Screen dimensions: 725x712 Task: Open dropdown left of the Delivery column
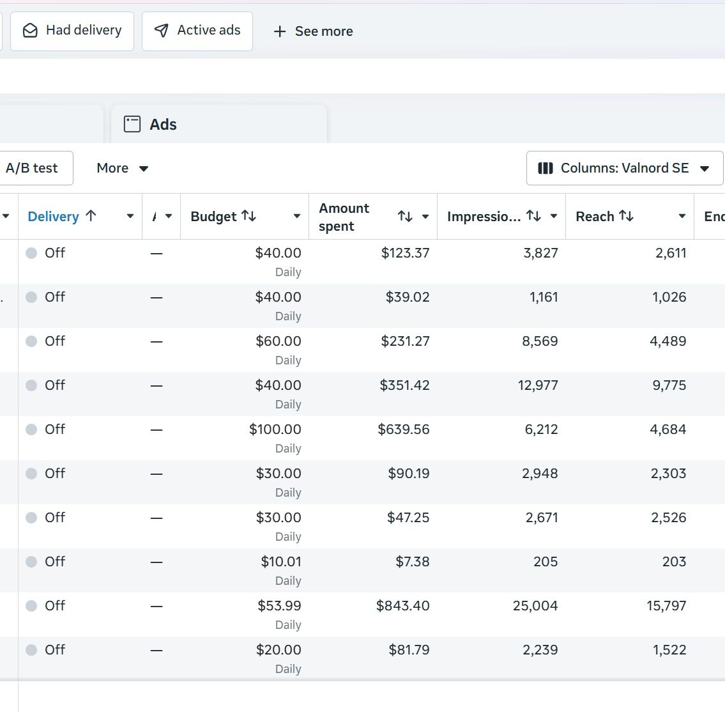pos(6,216)
